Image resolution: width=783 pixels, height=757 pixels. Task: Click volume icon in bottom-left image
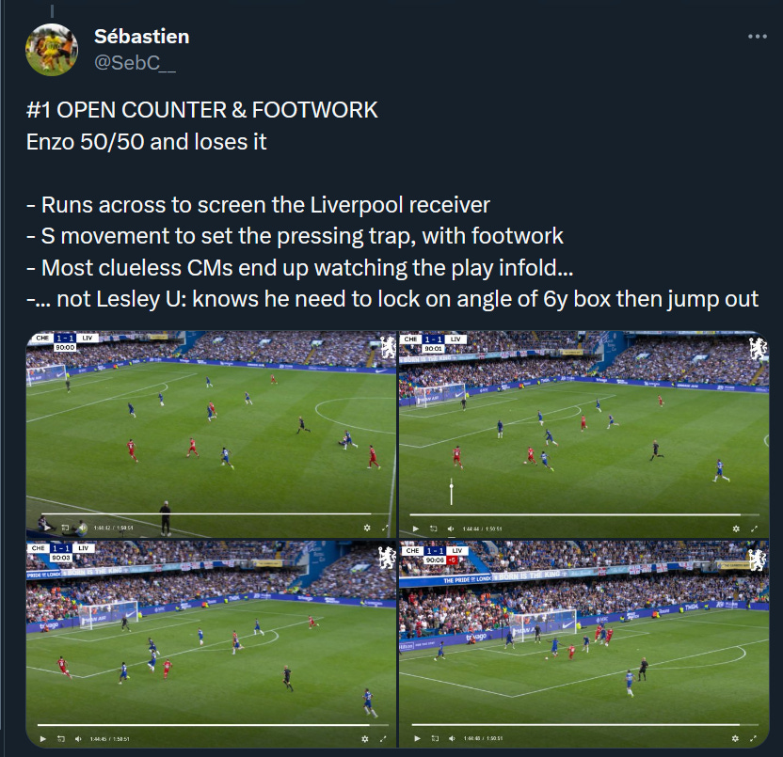[x=78, y=738]
